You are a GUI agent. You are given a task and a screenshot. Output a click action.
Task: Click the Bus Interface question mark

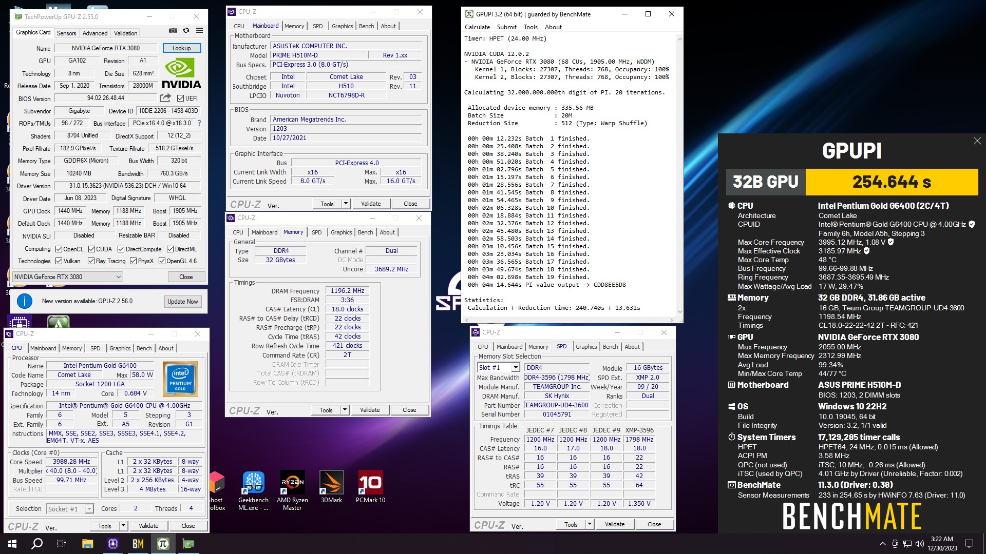click(x=199, y=123)
